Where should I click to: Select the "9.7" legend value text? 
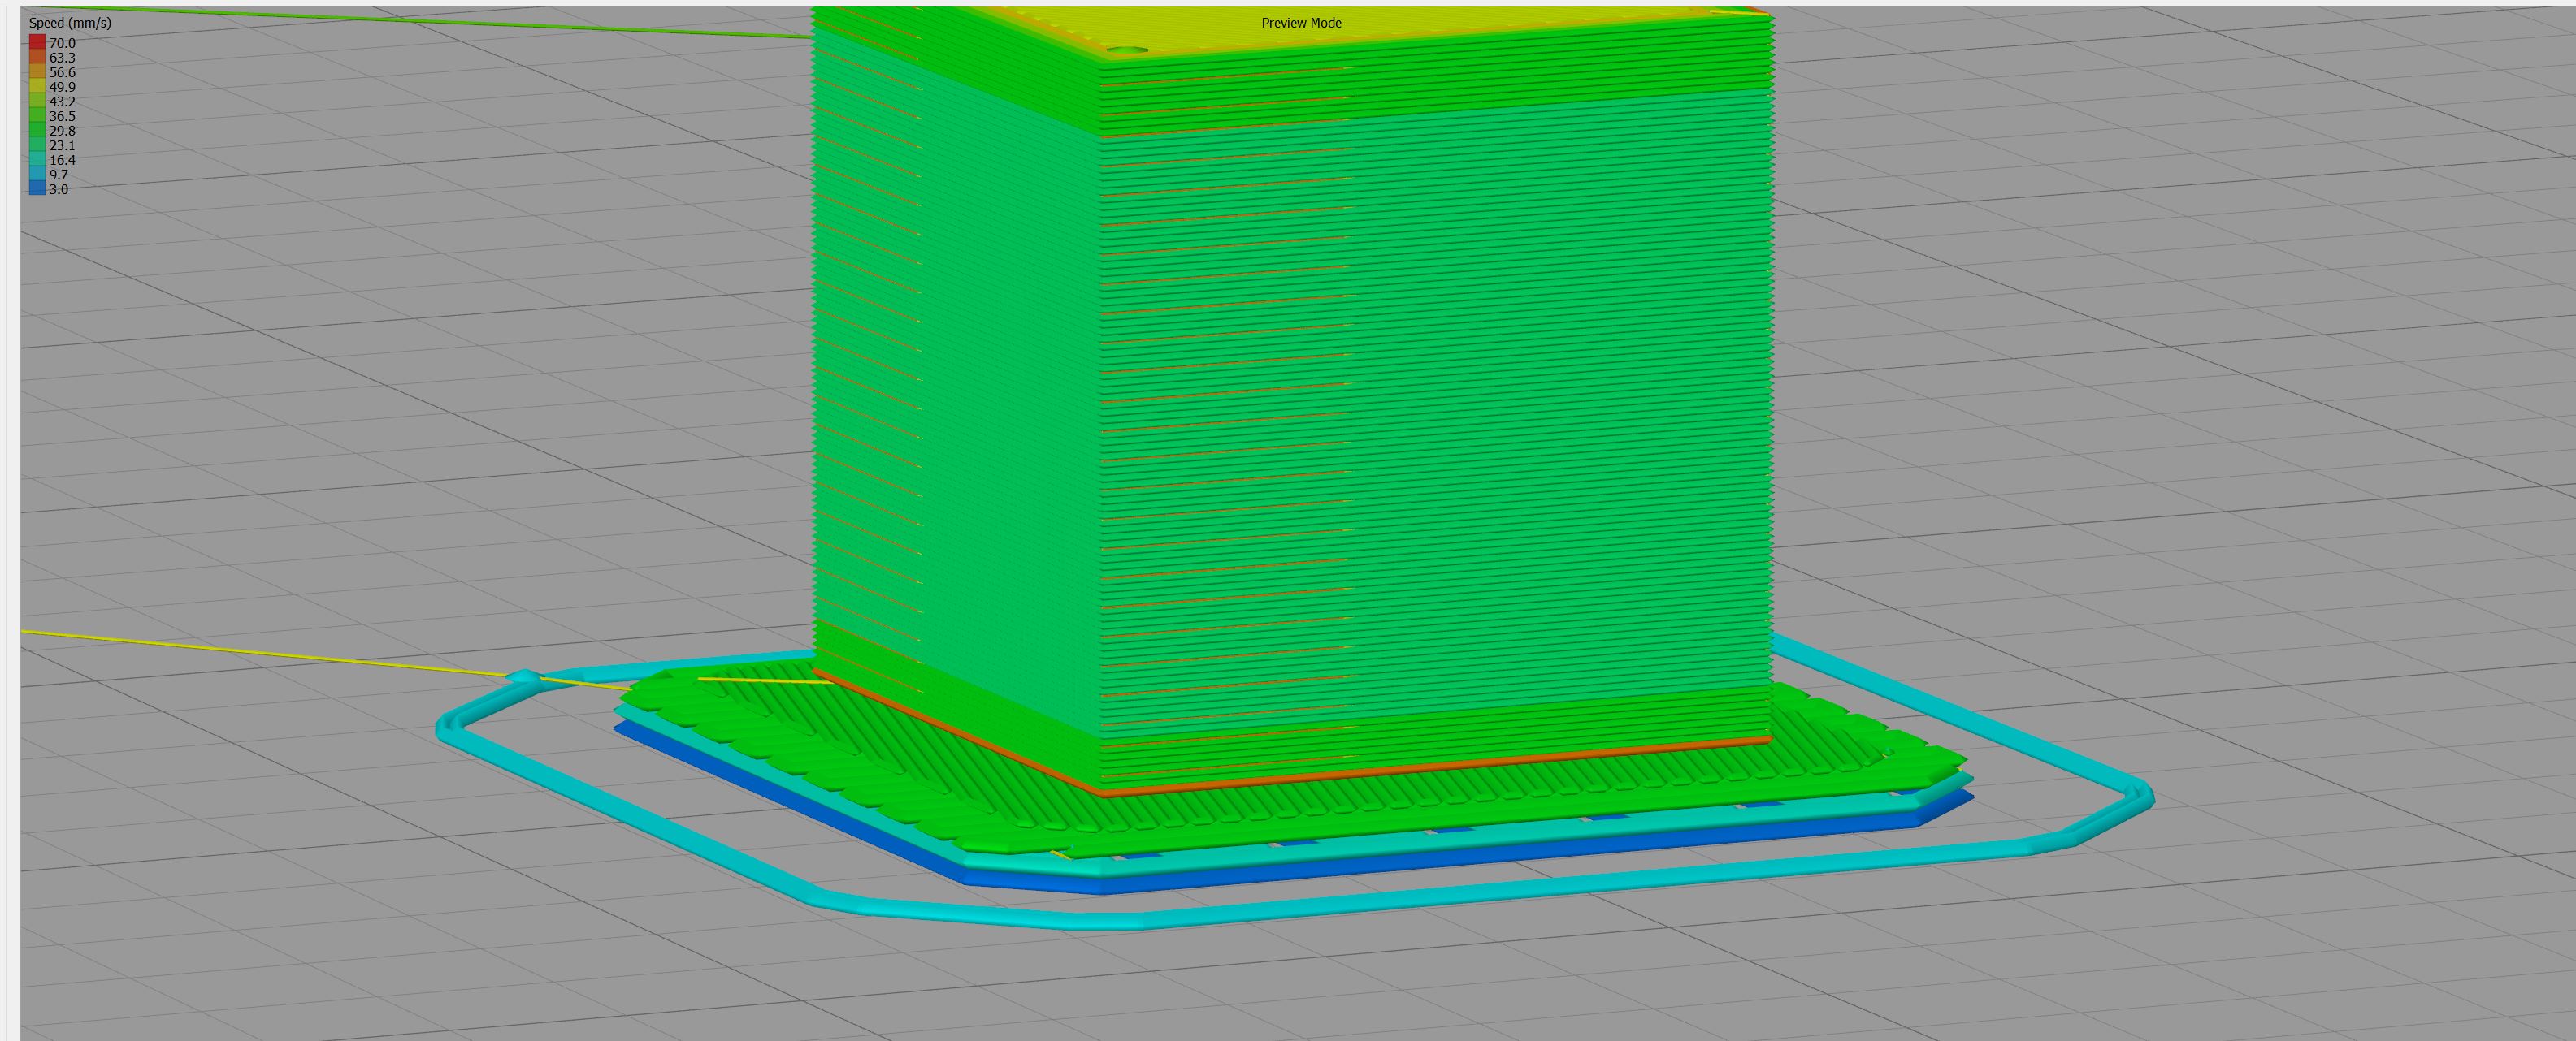click(59, 175)
